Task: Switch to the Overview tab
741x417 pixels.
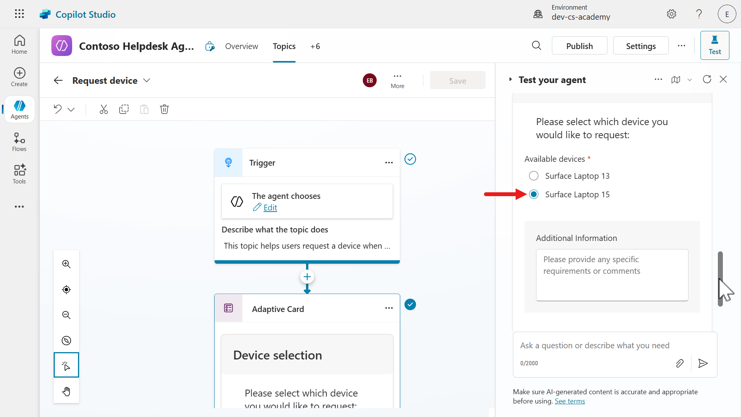Action: click(x=241, y=46)
